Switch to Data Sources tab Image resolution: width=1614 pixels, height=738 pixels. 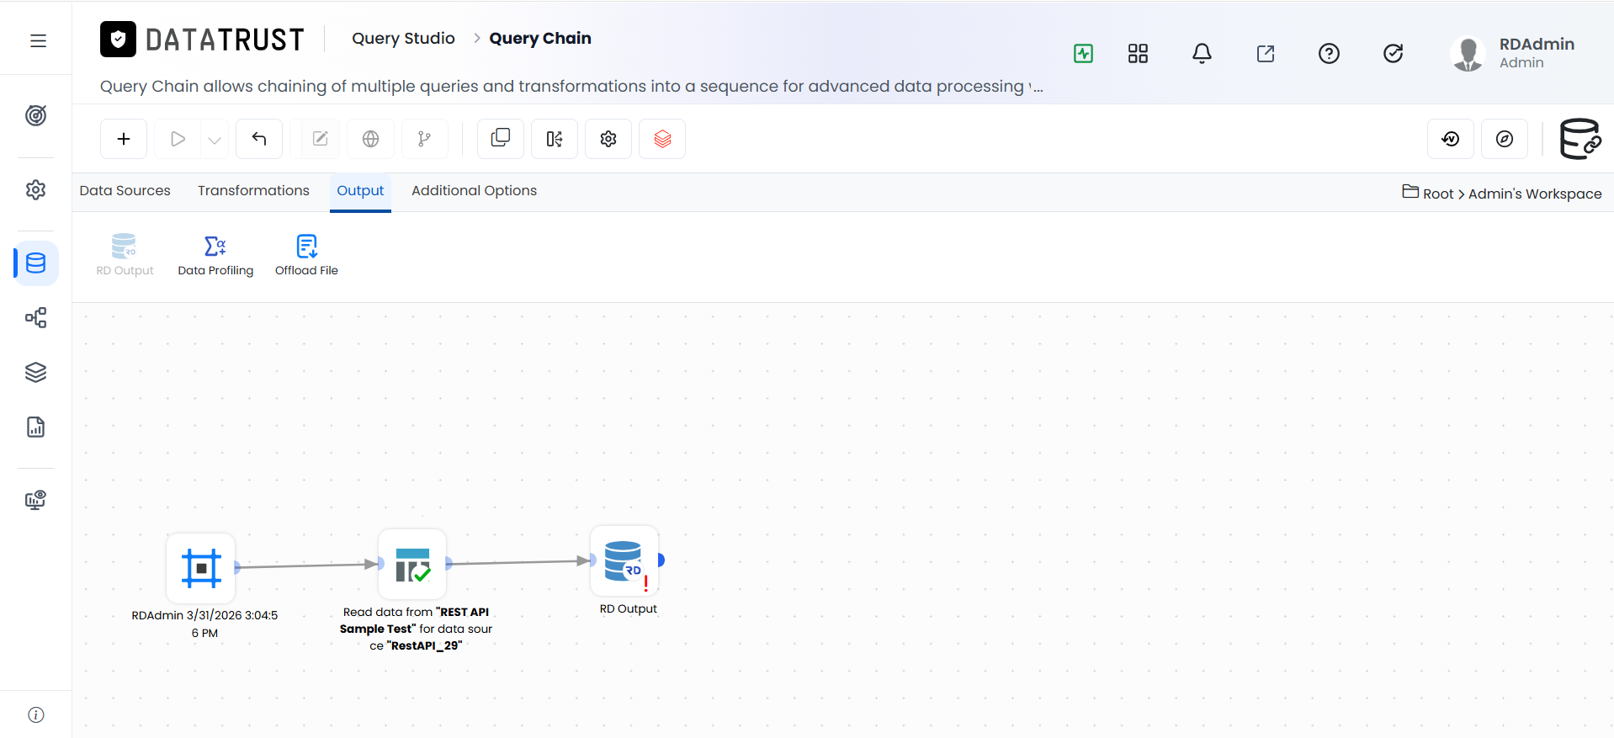pos(125,191)
